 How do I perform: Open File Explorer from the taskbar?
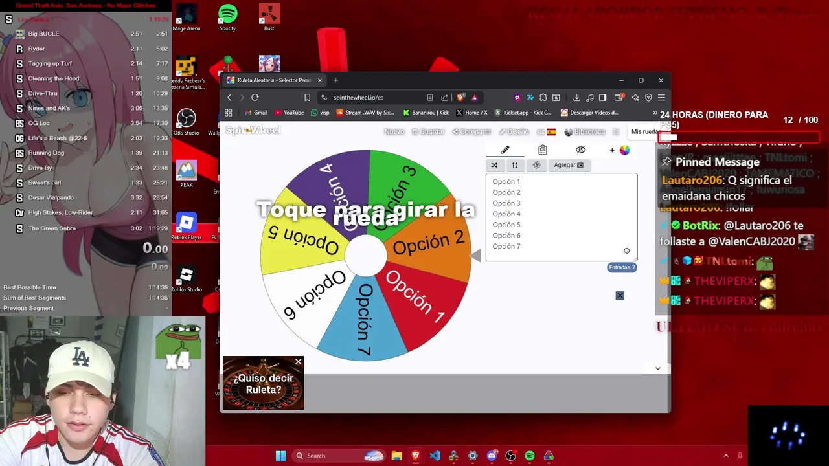pos(396,456)
